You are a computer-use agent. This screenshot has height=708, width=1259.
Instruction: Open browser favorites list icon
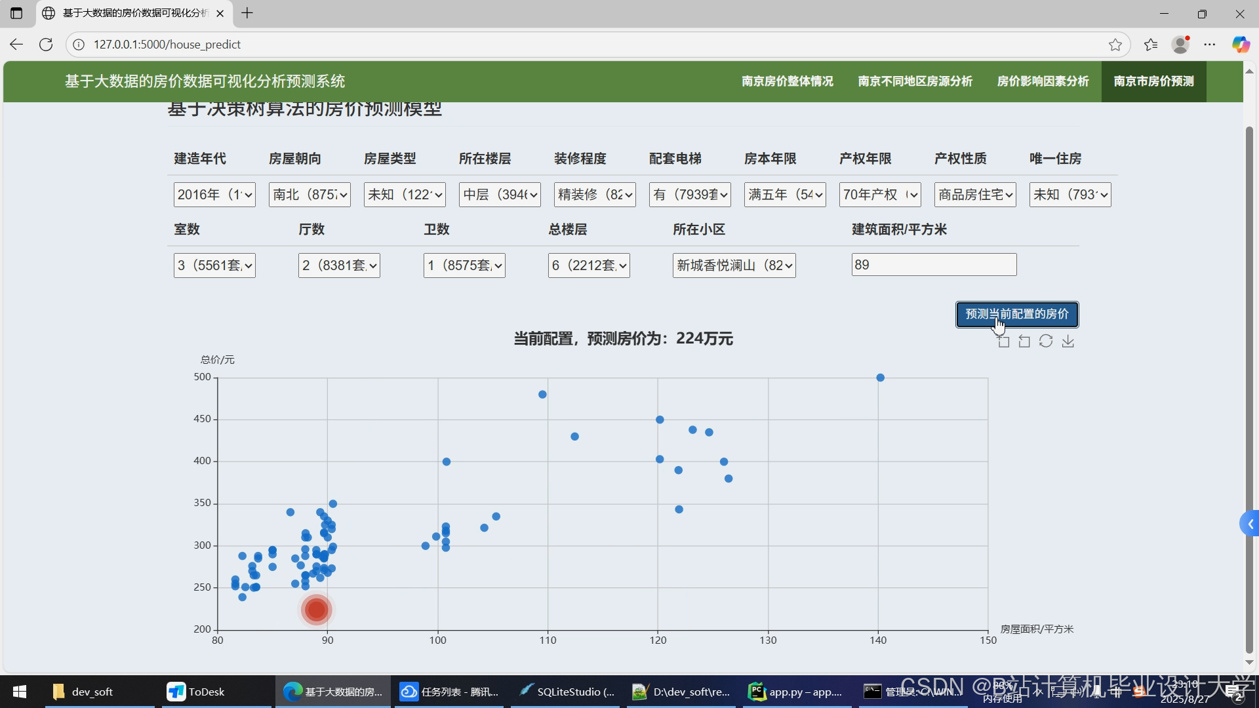(1151, 45)
